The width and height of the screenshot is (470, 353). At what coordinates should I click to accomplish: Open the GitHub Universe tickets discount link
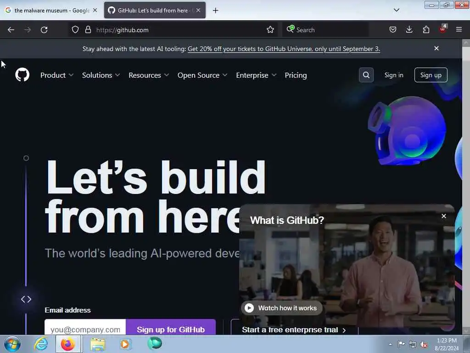284,49
